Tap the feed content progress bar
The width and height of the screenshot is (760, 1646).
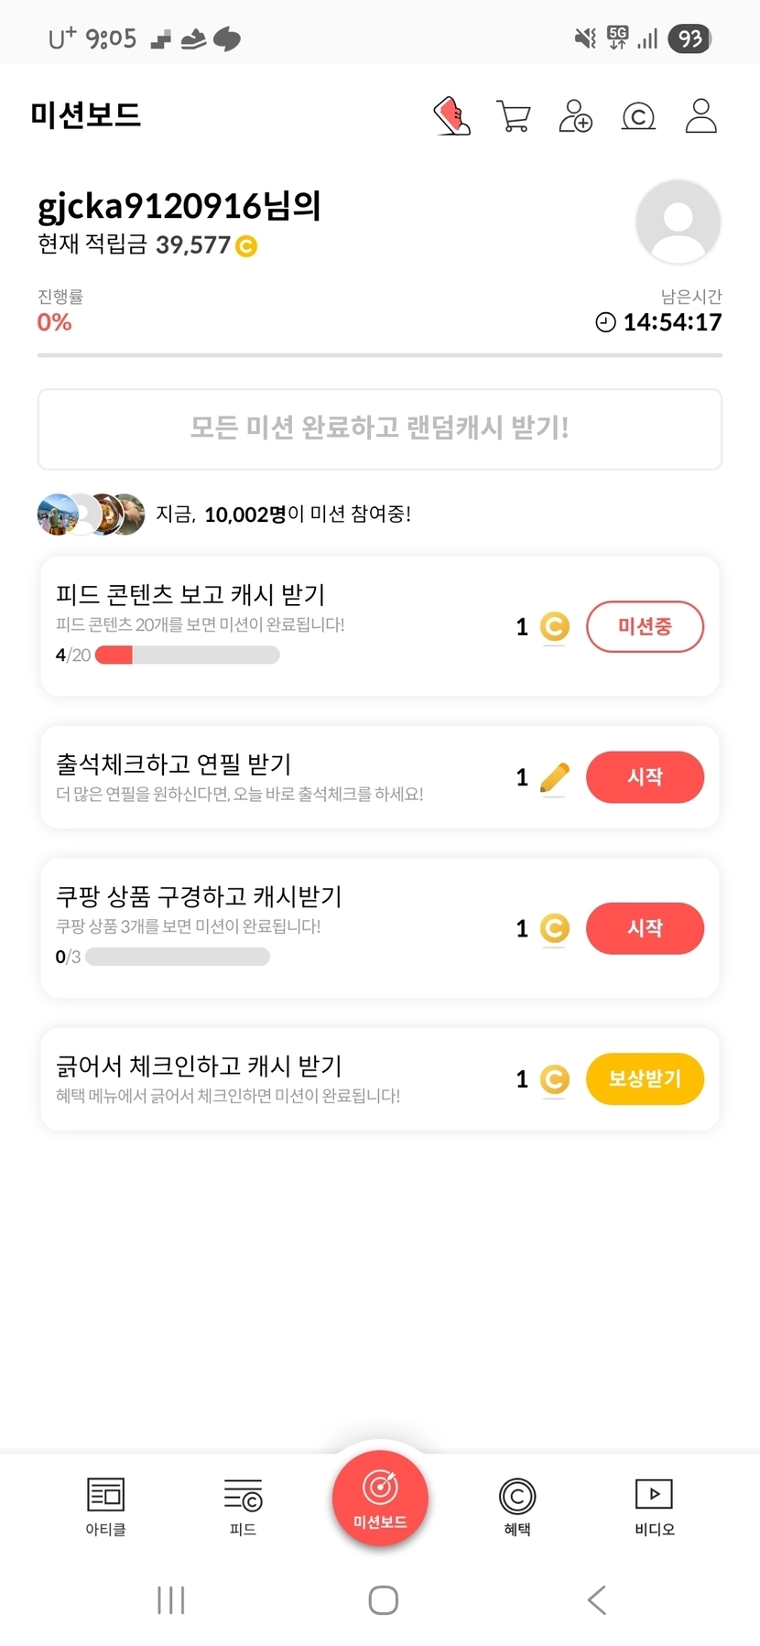tap(188, 655)
